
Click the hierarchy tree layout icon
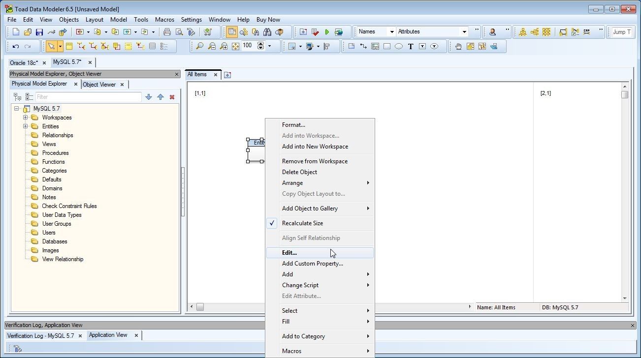click(x=522, y=32)
